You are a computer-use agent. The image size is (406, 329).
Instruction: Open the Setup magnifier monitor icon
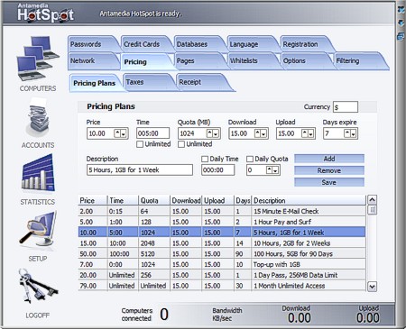coord(38,230)
